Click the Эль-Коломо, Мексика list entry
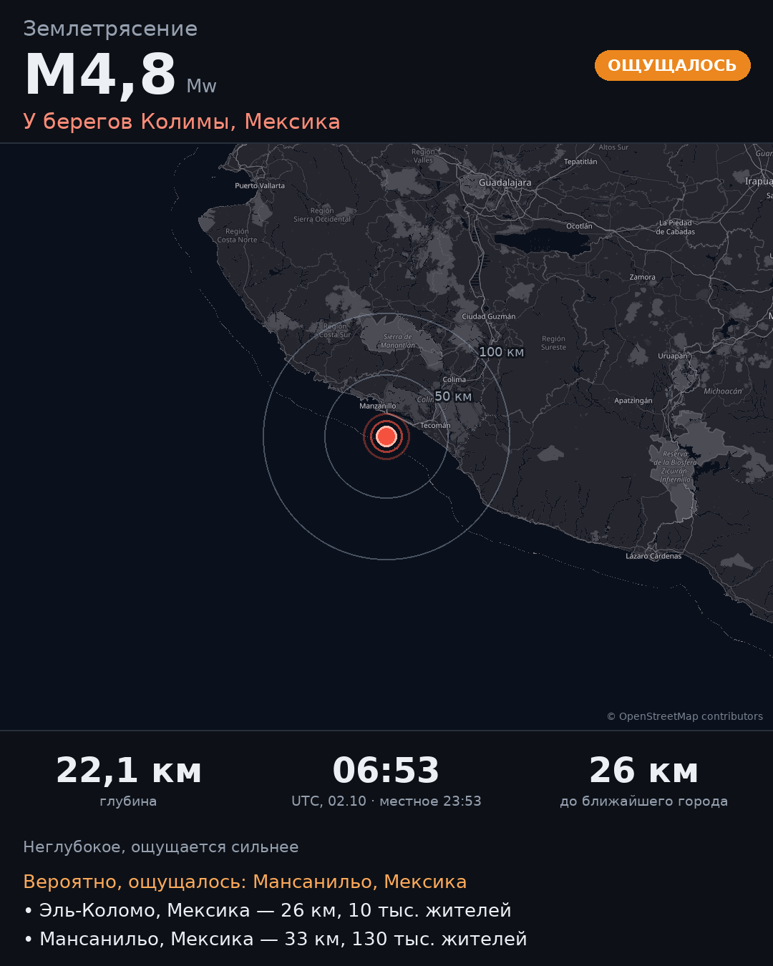 (x=268, y=910)
